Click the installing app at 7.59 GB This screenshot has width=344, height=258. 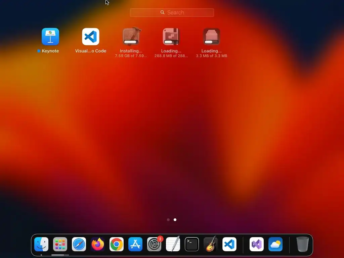pos(131,36)
